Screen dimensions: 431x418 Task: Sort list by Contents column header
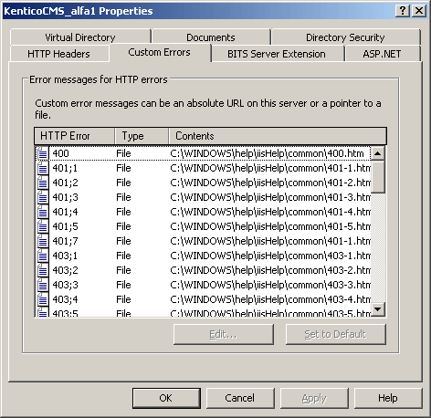point(278,136)
